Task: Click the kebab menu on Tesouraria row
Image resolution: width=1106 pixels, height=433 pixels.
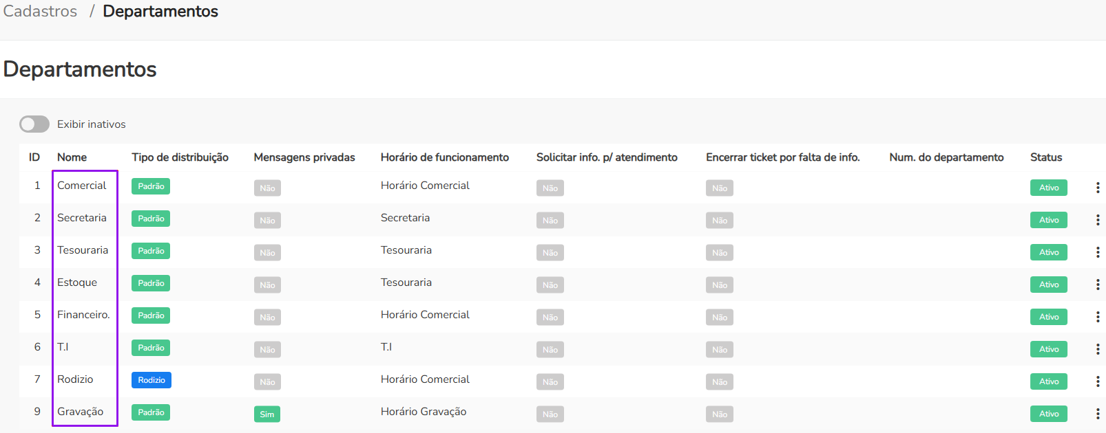Action: tap(1097, 252)
